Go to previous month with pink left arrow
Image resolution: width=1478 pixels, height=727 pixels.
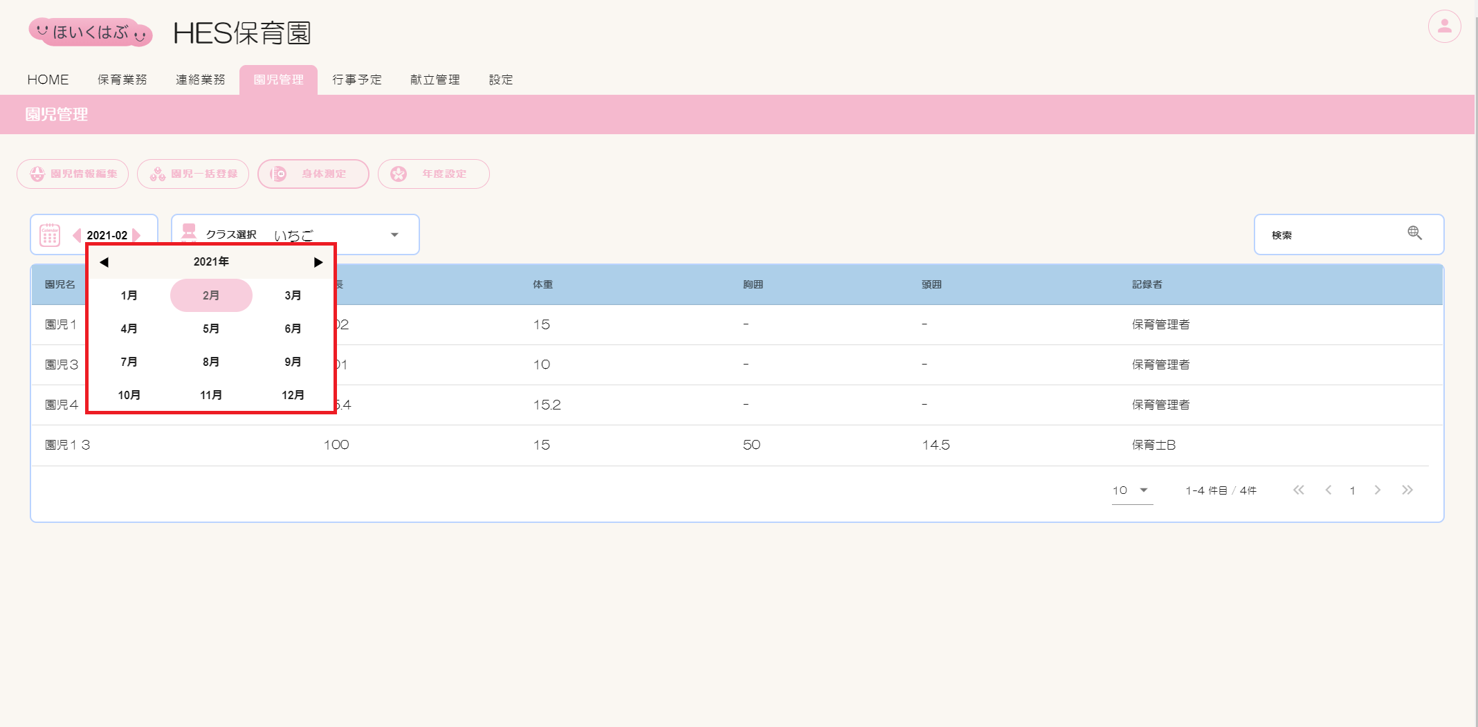point(77,235)
